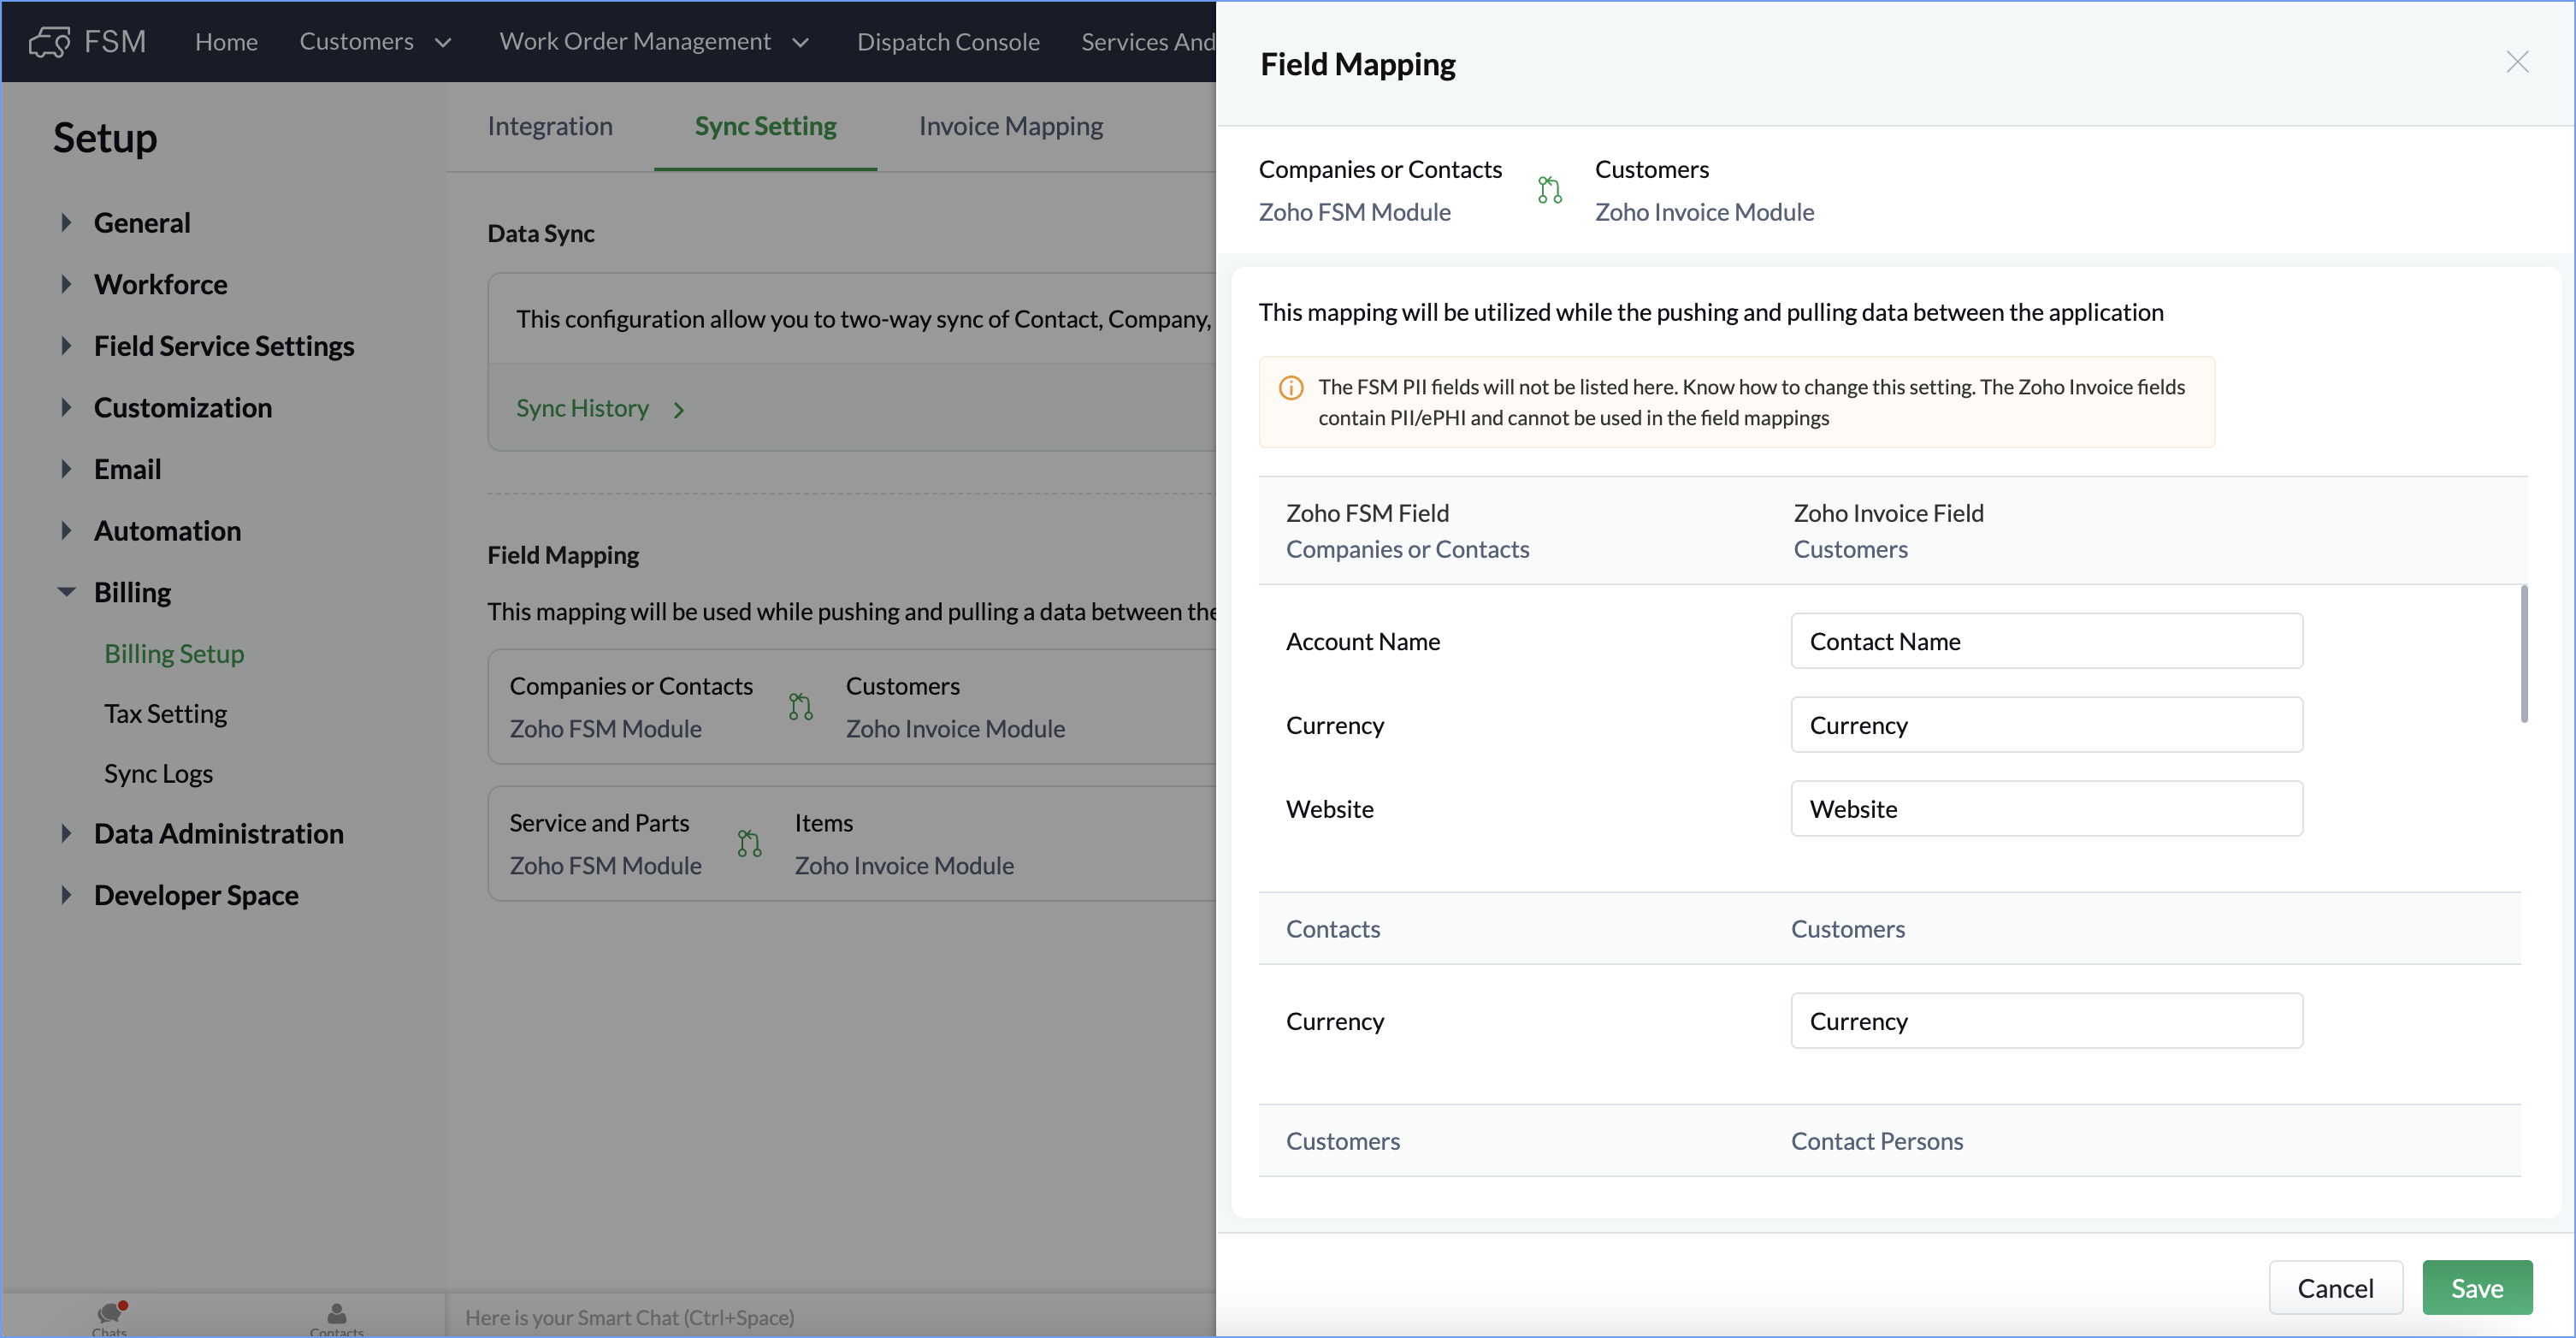Close the Field Mapping panel
Screen dimensions: 2576x1338
2517,63
